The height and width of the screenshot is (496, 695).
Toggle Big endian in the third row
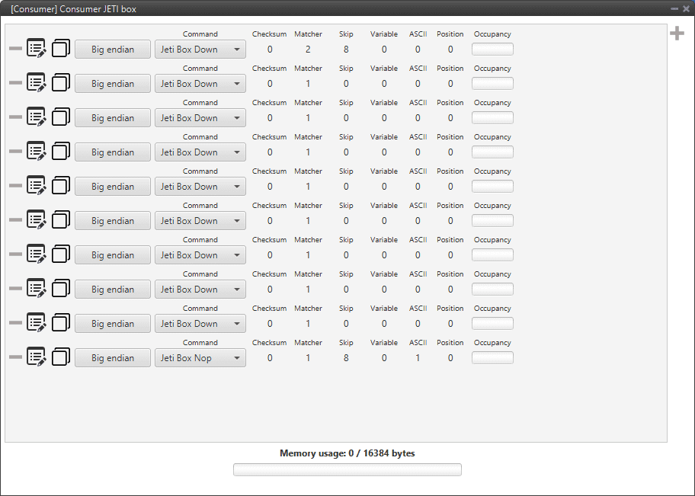[113, 118]
